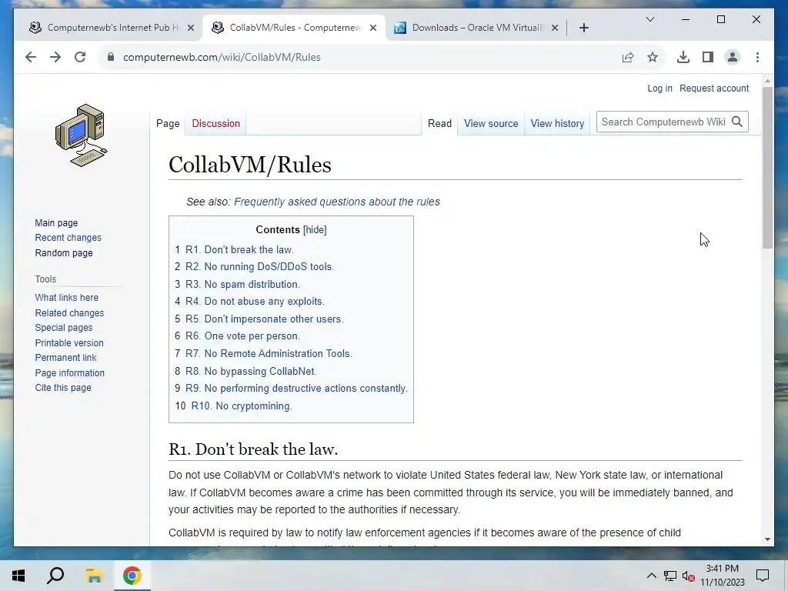The image size is (788, 591).
Task: Jump to R3. No spam distribution
Action: coord(242,285)
